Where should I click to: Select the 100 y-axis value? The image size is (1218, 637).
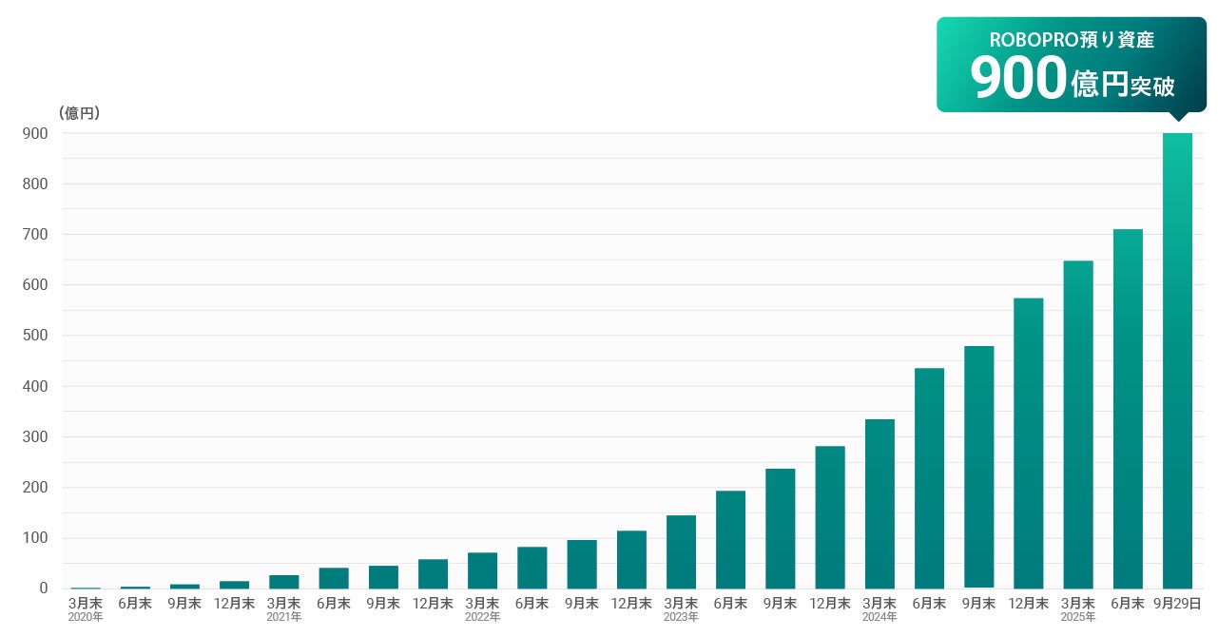pos(35,538)
